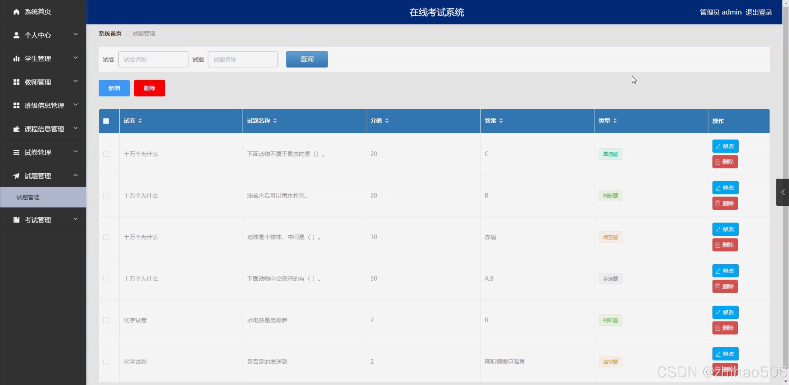Viewport: 789px width, 385px height.
Task: Click the vertical page scrollbar
Action: pos(786,123)
